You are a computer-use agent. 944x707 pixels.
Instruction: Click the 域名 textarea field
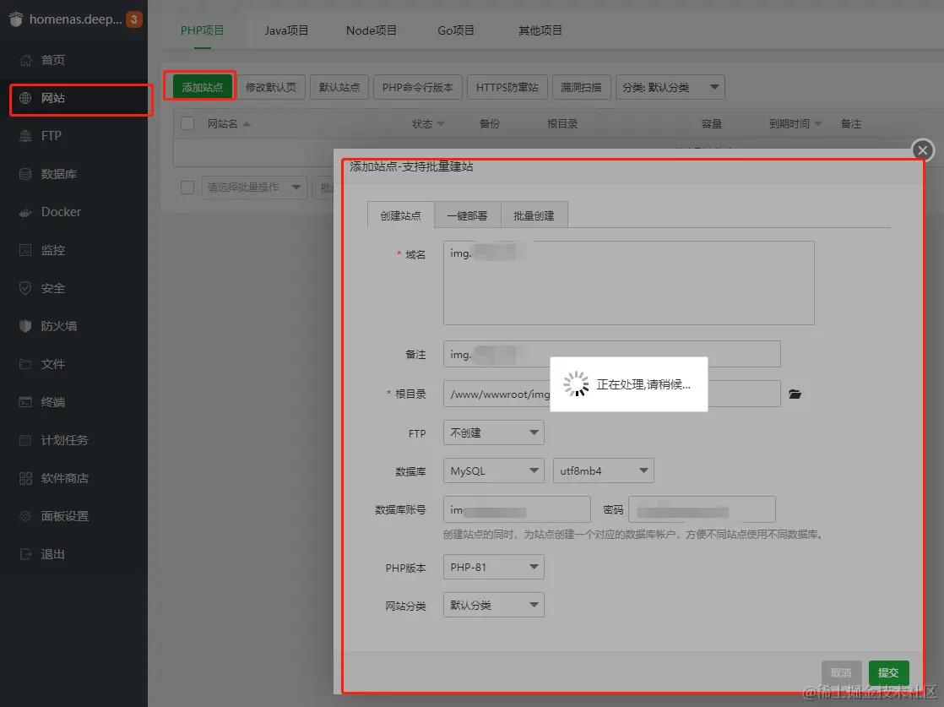(628, 282)
